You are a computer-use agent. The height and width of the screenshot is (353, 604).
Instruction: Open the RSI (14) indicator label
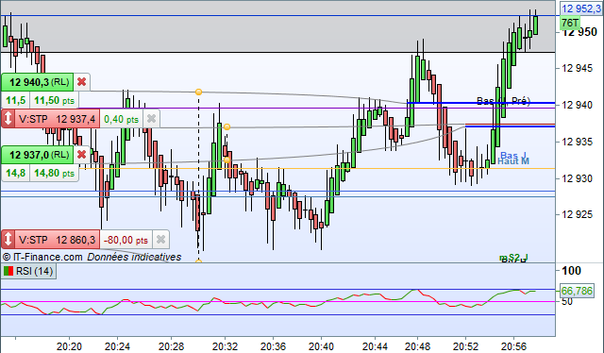[x=34, y=271]
